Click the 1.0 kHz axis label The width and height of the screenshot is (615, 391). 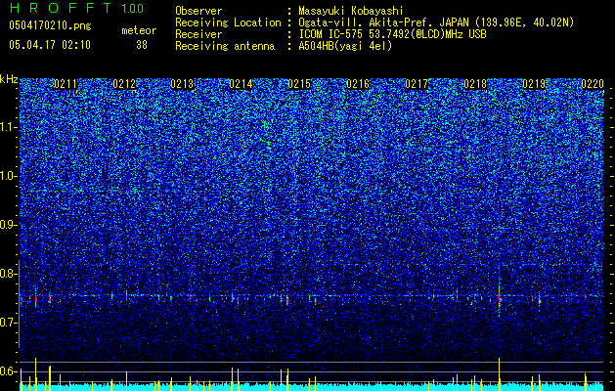click(x=9, y=176)
